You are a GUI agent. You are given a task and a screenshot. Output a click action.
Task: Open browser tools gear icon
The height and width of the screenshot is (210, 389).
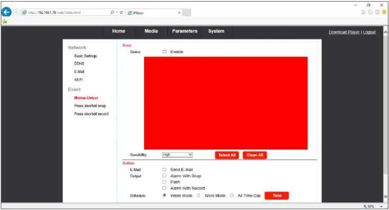click(x=377, y=12)
